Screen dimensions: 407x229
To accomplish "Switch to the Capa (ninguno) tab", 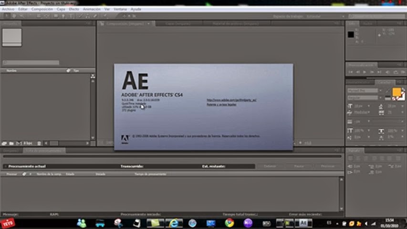I will (178, 24).
